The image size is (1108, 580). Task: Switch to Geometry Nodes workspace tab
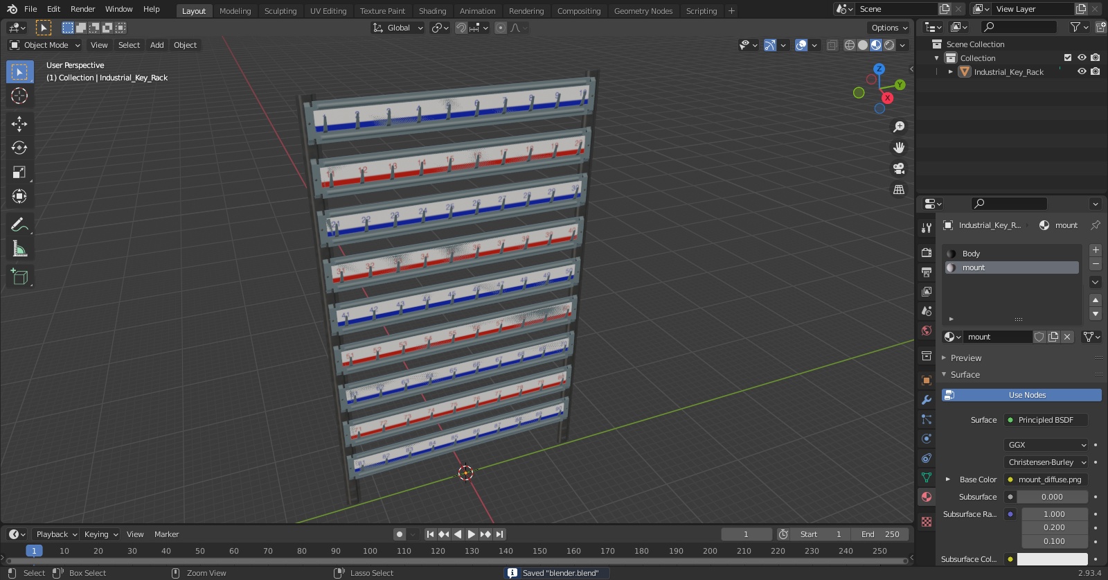pyautogui.click(x=643, y=11)
